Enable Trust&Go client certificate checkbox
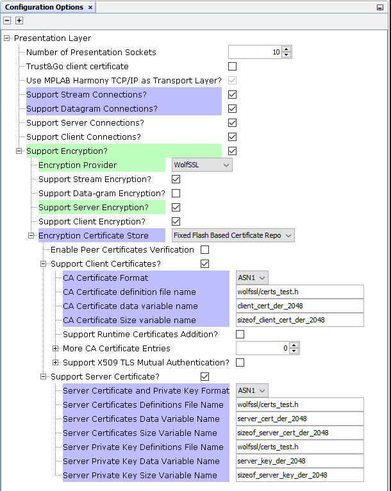391x491 pixels. point(232,67)
